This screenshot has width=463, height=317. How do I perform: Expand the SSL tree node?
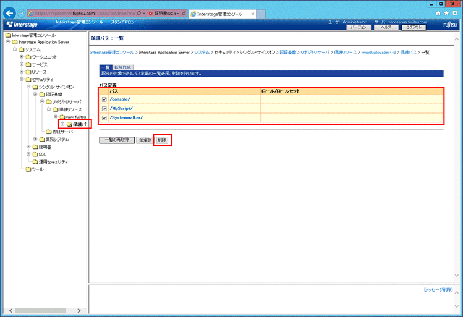28,154
